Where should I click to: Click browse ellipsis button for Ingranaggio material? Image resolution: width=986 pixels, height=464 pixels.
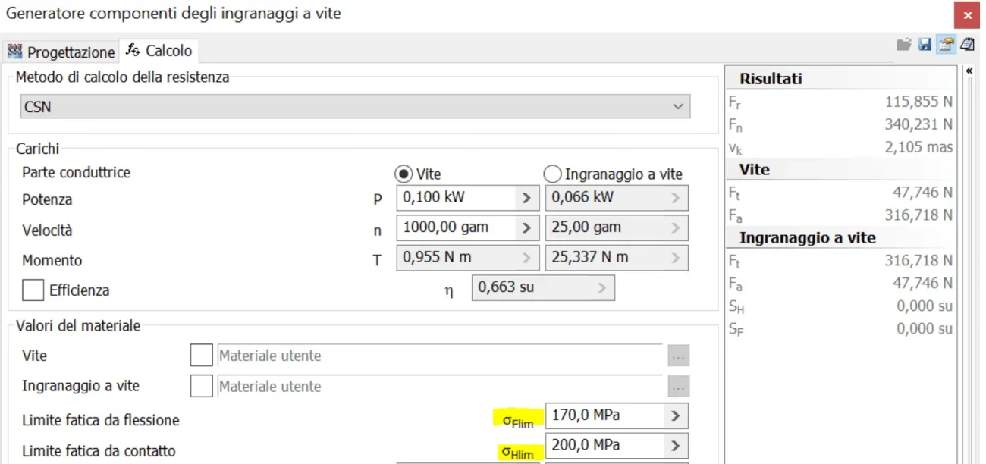coord(679,387)
